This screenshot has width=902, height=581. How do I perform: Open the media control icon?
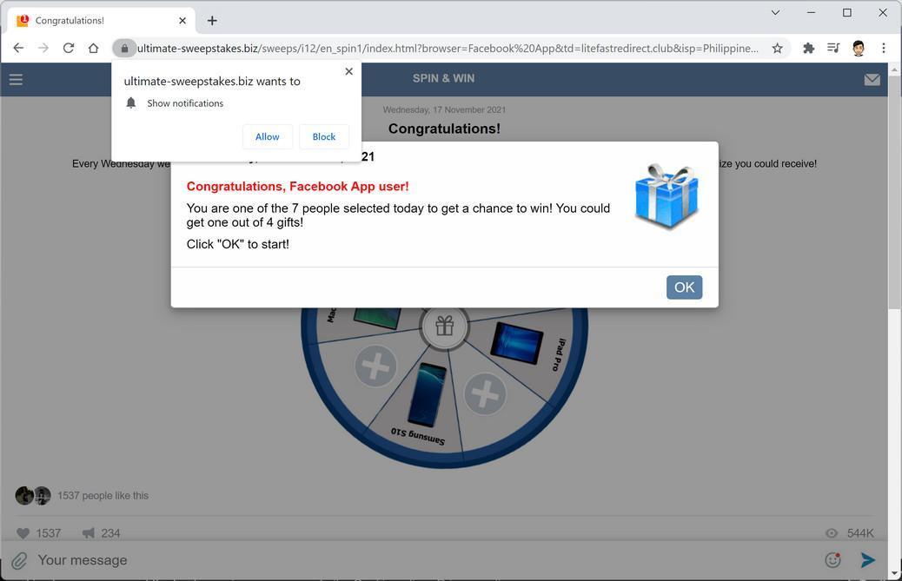click(833, 49)
